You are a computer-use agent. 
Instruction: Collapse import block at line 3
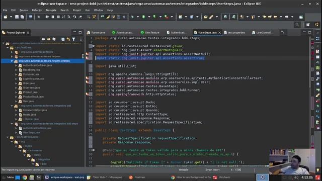(x=94, y=46)
